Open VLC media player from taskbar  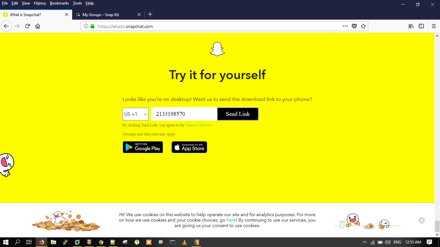pos(184,242)
